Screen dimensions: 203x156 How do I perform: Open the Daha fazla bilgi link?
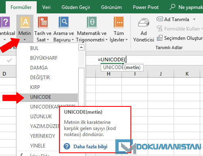pyautogui.click(x=90, y=147)
